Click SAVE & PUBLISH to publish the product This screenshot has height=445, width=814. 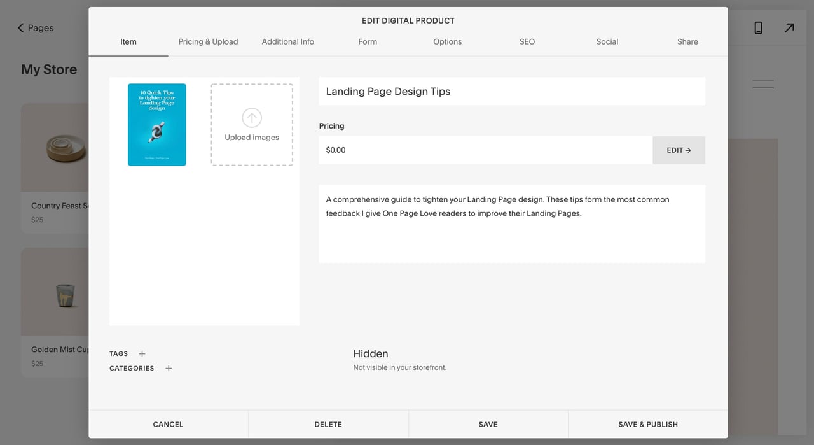(x=648, y=424)
